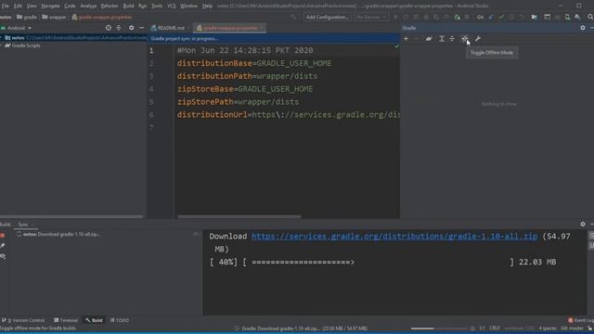This screenshot has width=594, height=334.
Task: Open the Help menu
Action: coord(207,6)
